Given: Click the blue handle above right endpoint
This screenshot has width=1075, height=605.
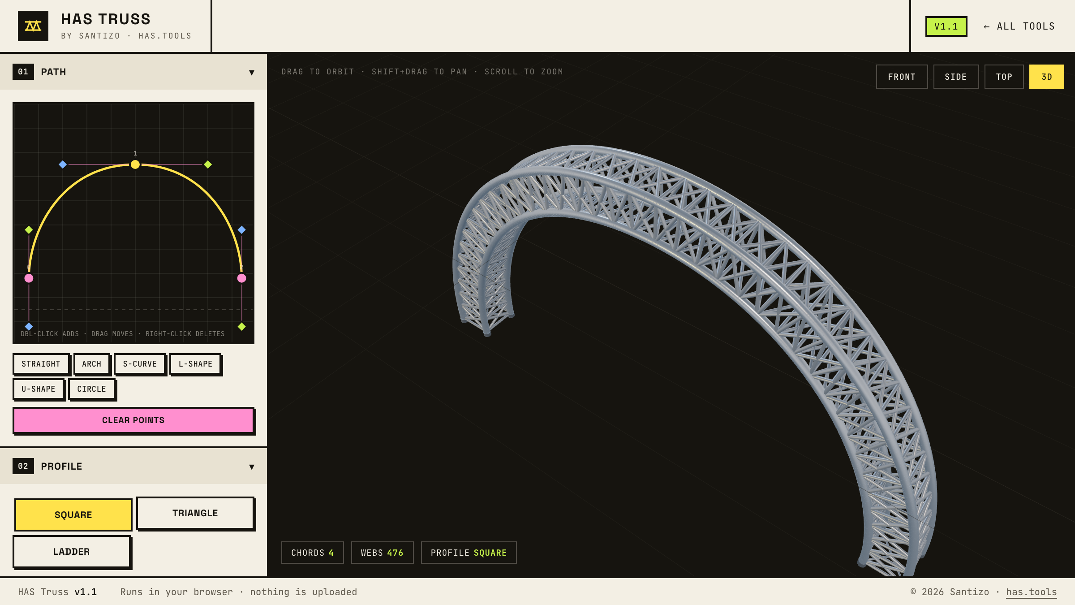Looking at the screenshot, I should tap(242, 230).
